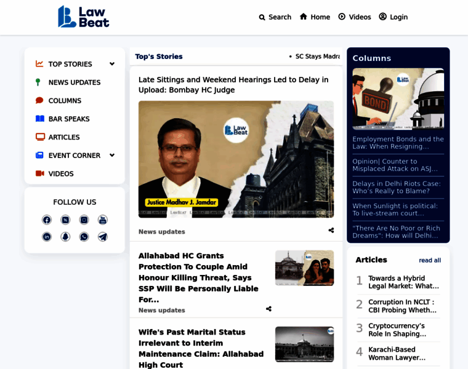This screenshot has height=369, width=468.
Task: Click the Law Beat logo in the header
Action: (84, 17)
